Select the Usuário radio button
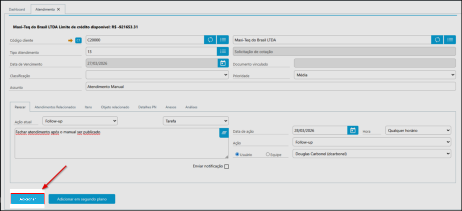Image resolution: width=462 pixels, height=211 pixels. 237,154
